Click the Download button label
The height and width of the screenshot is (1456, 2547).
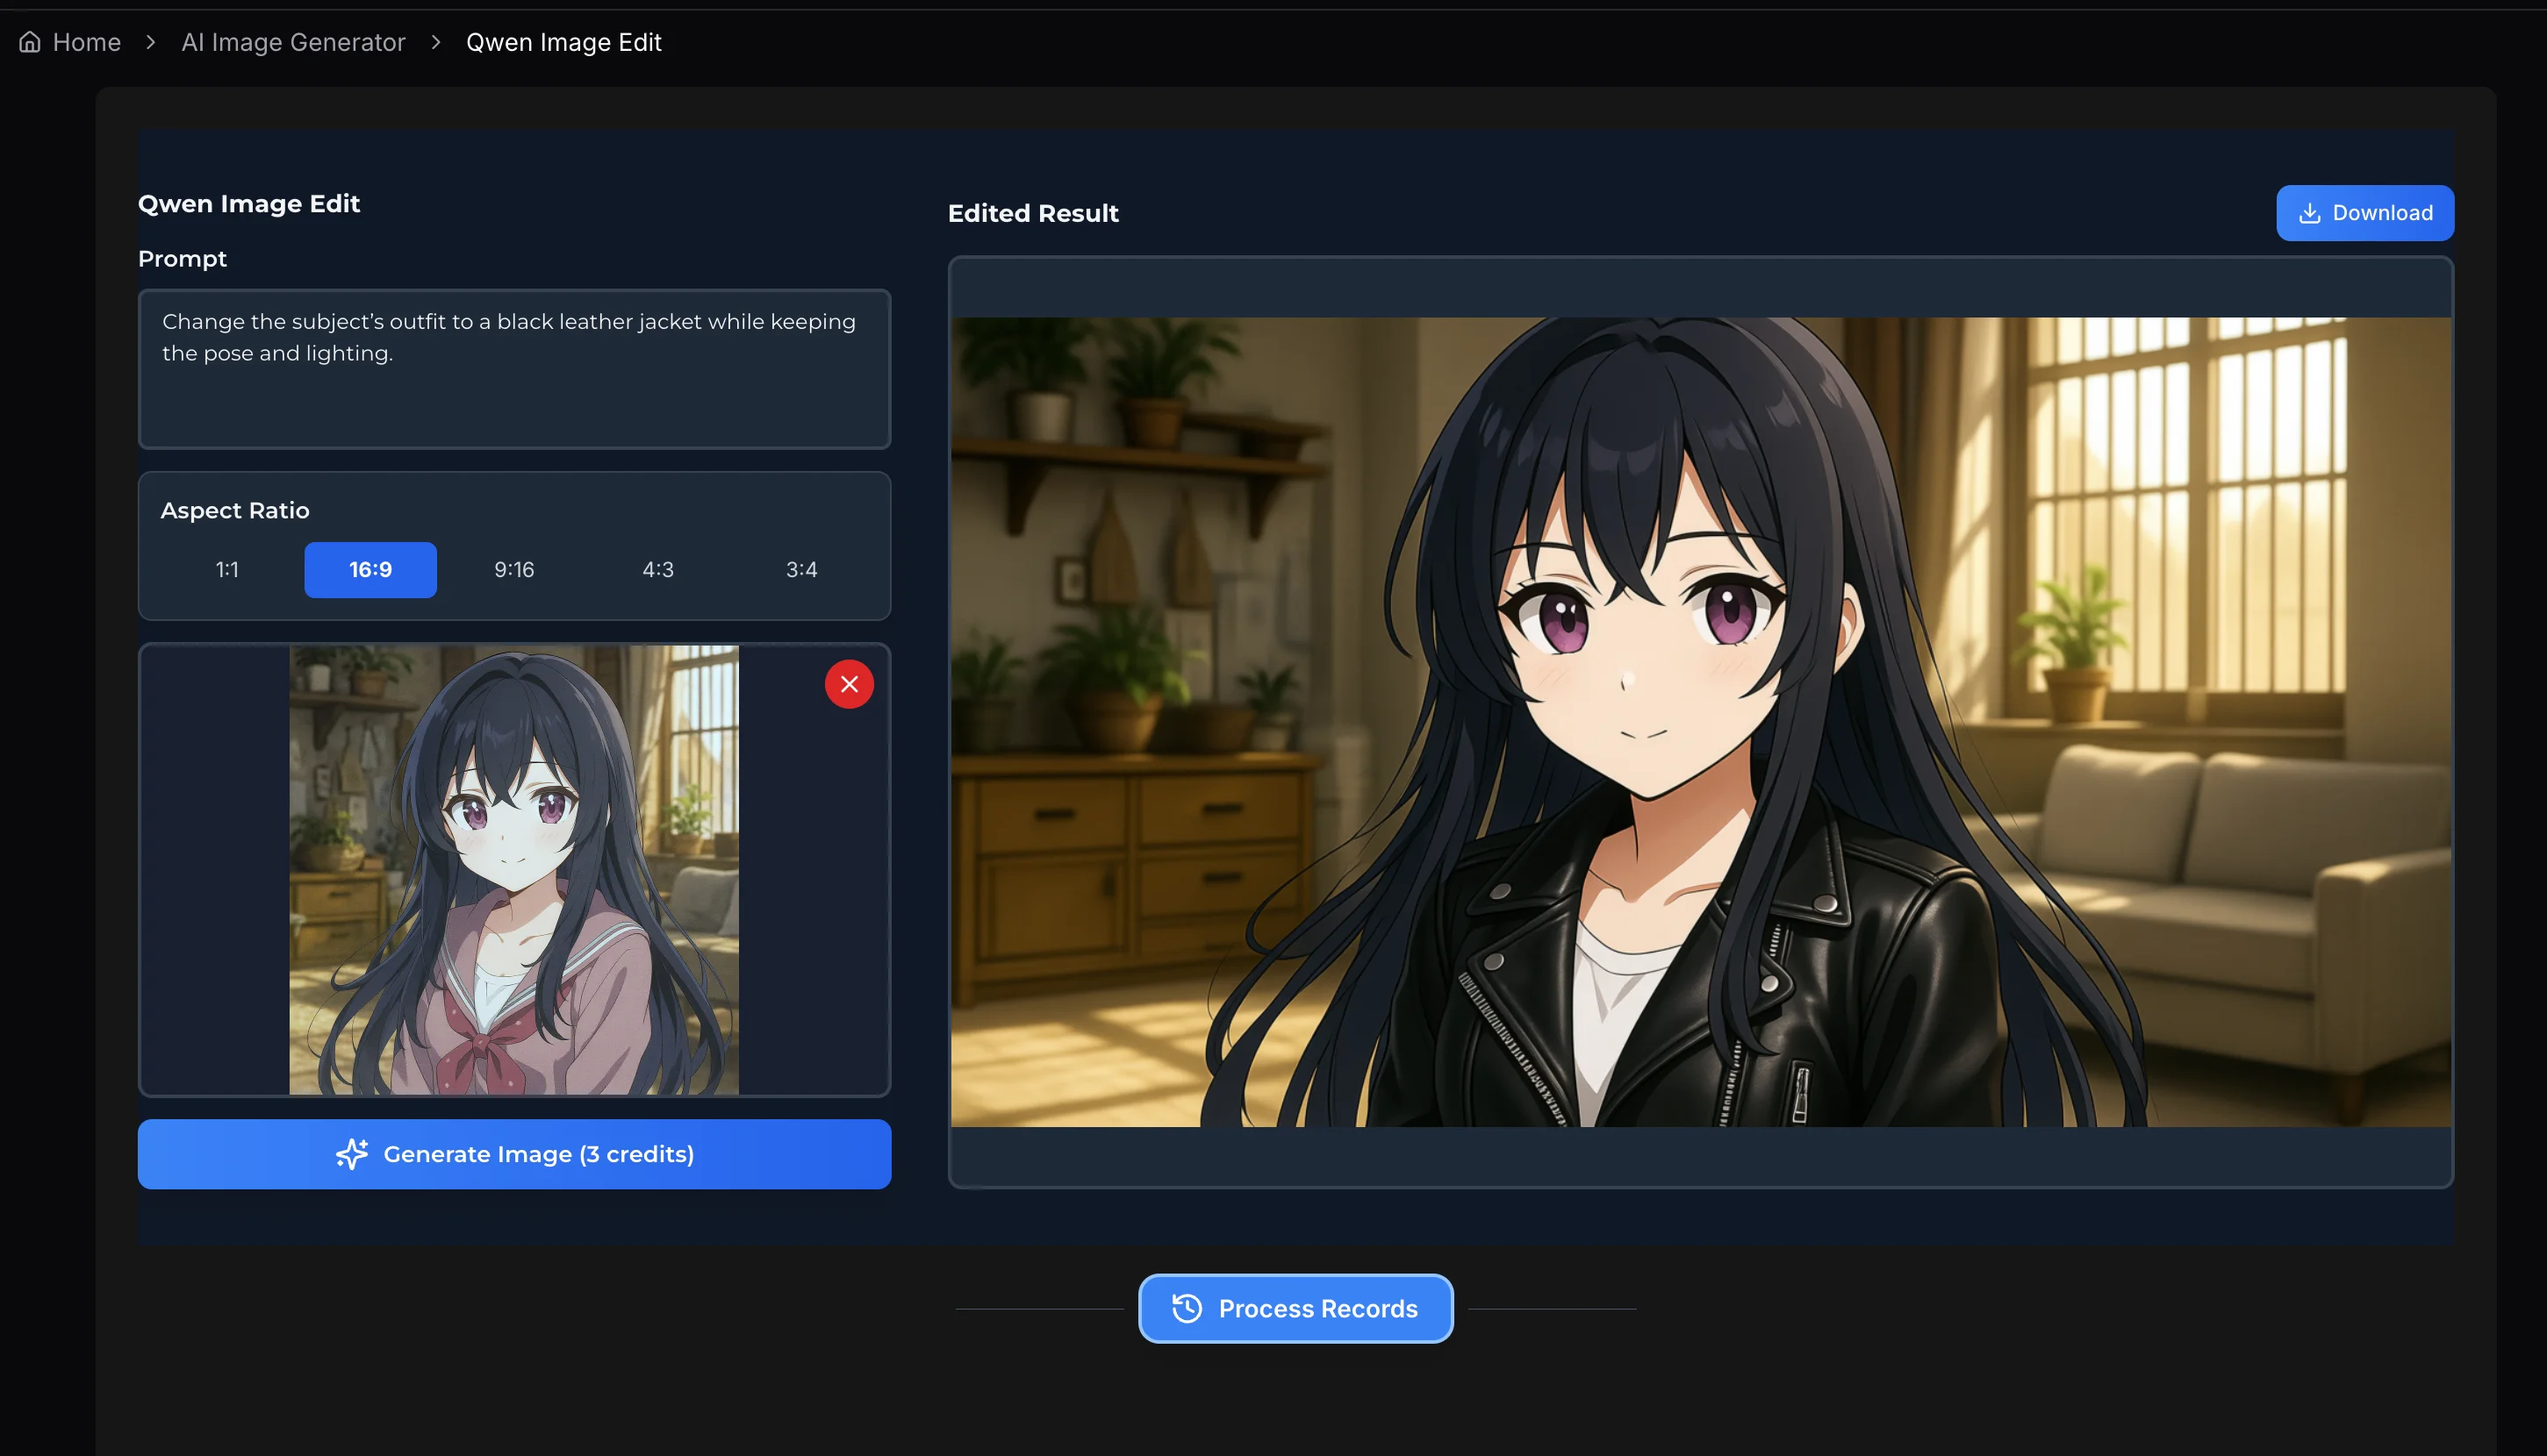point(2382,213)
